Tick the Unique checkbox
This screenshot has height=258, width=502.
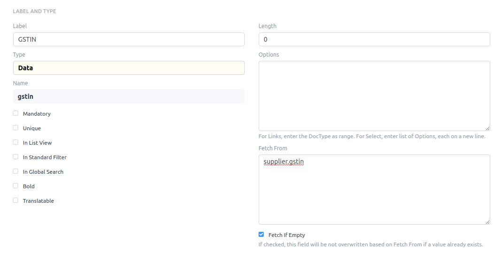pos(15,128)
